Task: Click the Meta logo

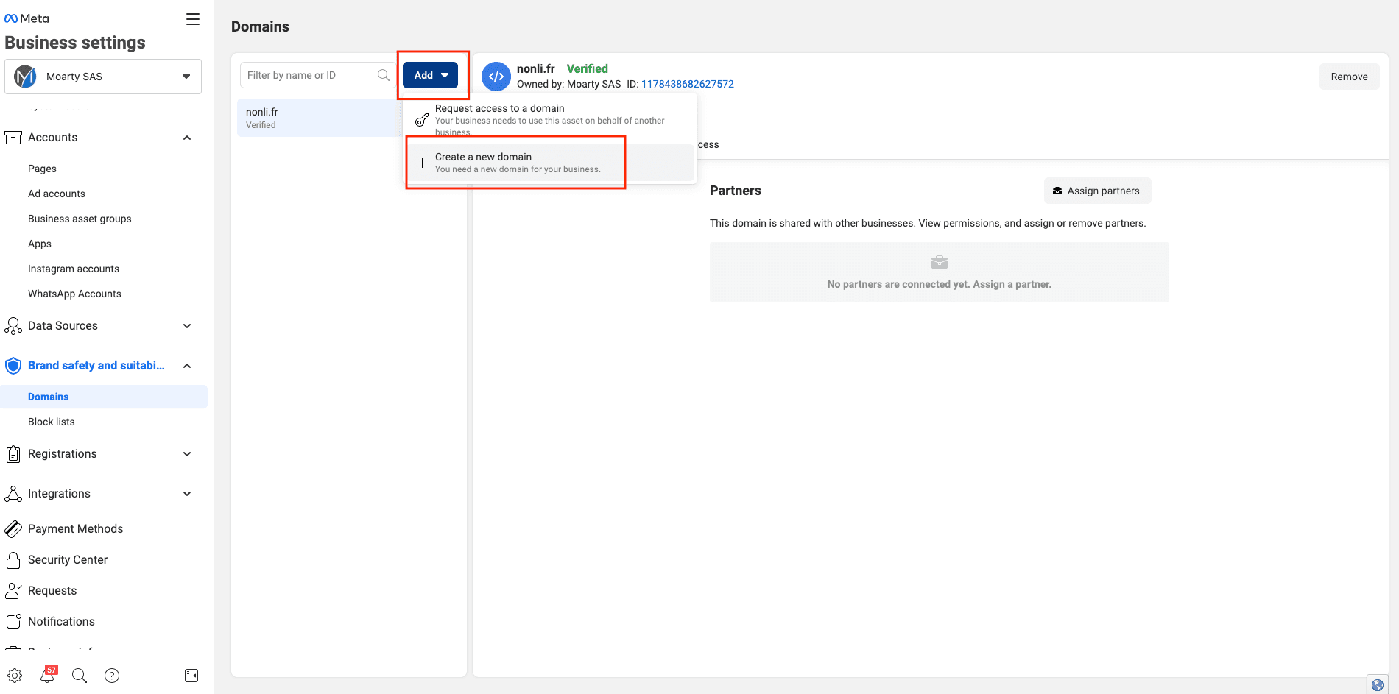Action: tap(27, 18)
